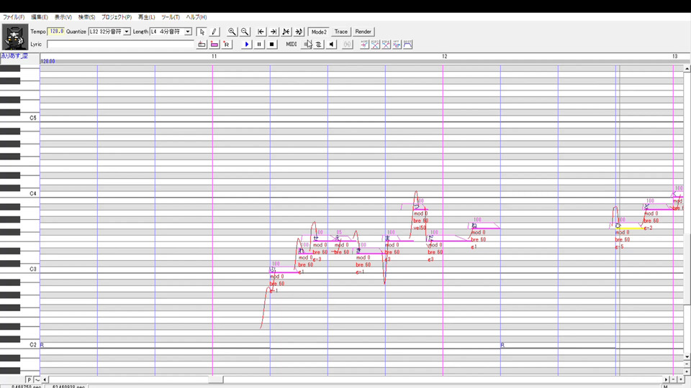This screenshot has height=388, width=691.
Task: Click the horizontal scrollbar right arrow
Action: click(666, 379)
